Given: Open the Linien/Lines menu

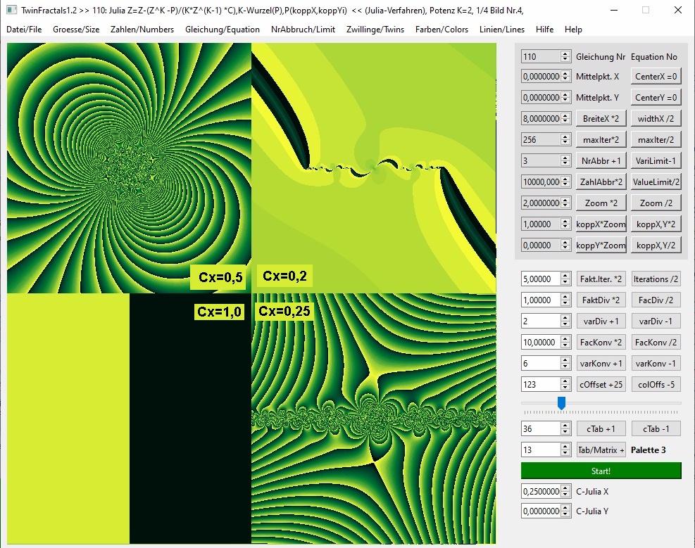Looking at the screenshot, I should 502,30.
